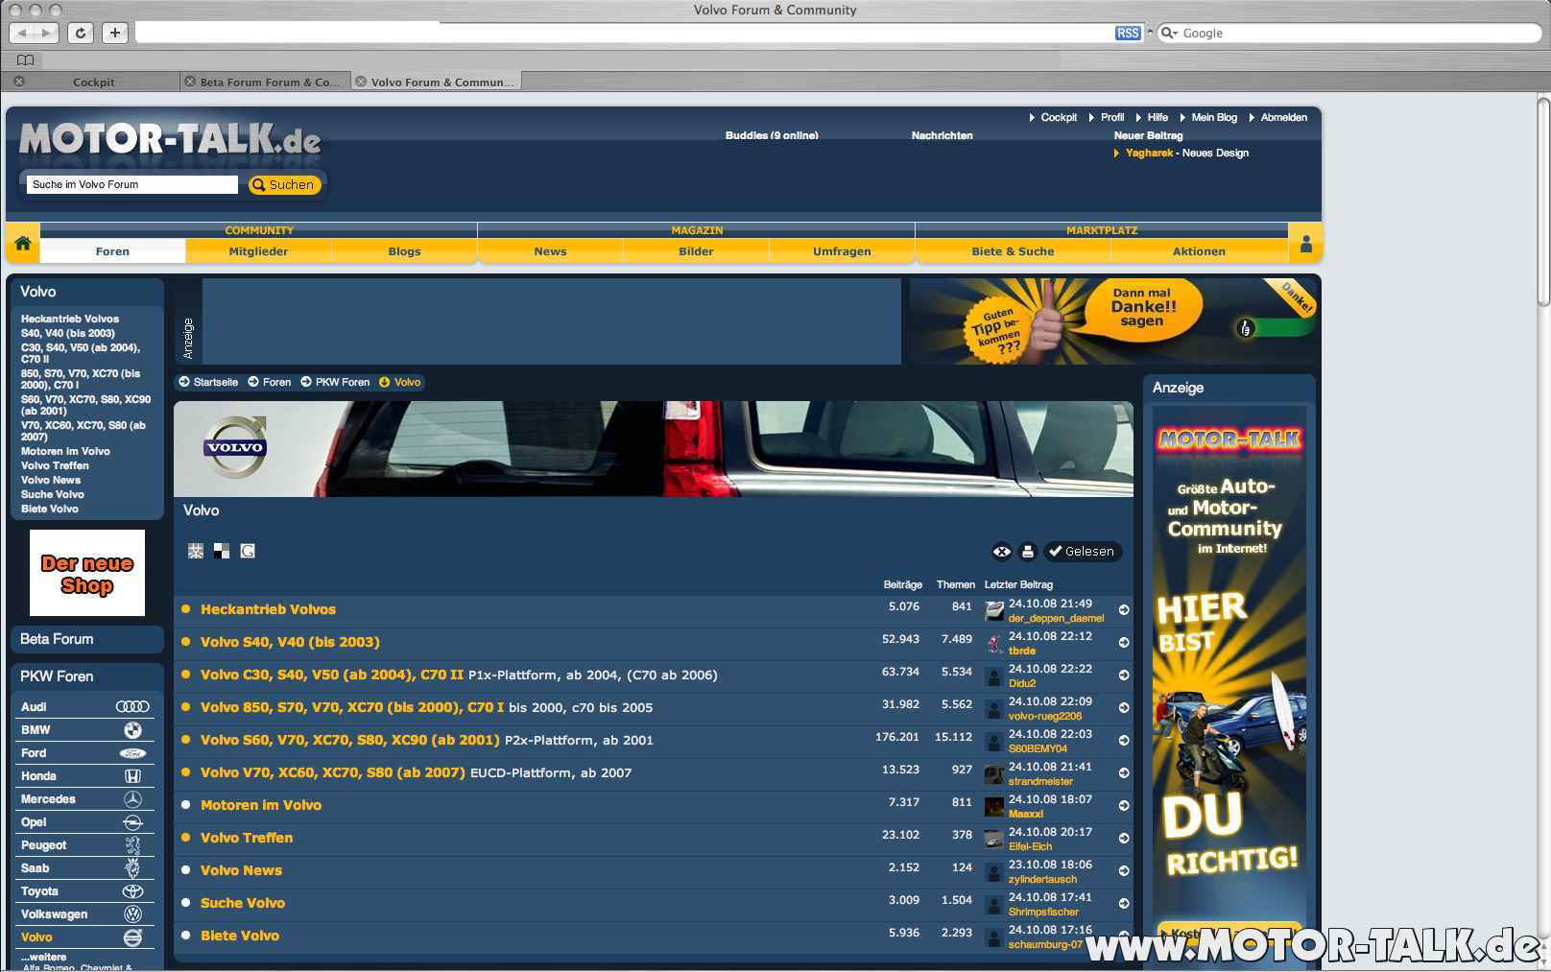Screen dimensions: 1551x972
Task: Click the Toyota logo in sidebar
Action: [x=132, y=891]
